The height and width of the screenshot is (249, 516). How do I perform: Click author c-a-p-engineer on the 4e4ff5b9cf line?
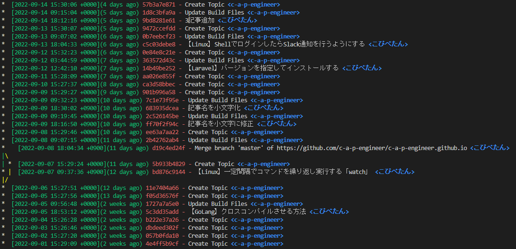257,243
